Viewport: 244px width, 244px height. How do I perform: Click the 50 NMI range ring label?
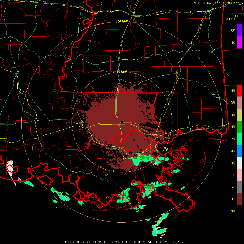(122, 72)
